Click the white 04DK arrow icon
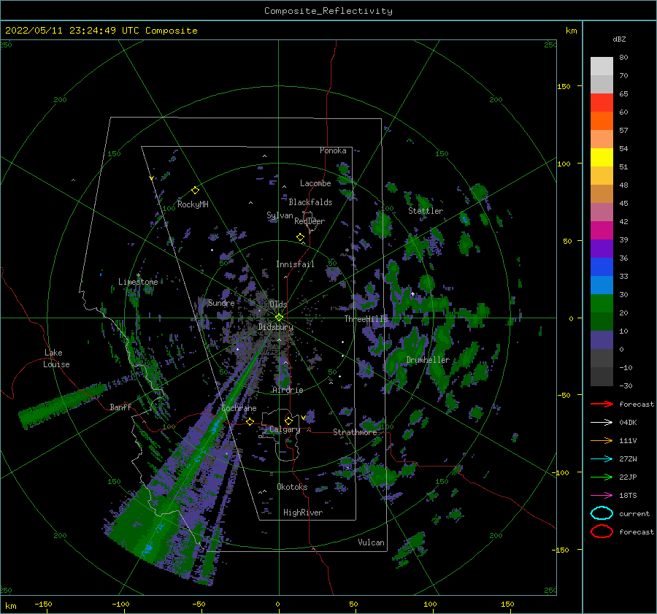 click(x=602, y=423)
